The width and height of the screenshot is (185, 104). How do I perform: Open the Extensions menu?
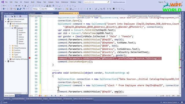click(x=65, y=2)
